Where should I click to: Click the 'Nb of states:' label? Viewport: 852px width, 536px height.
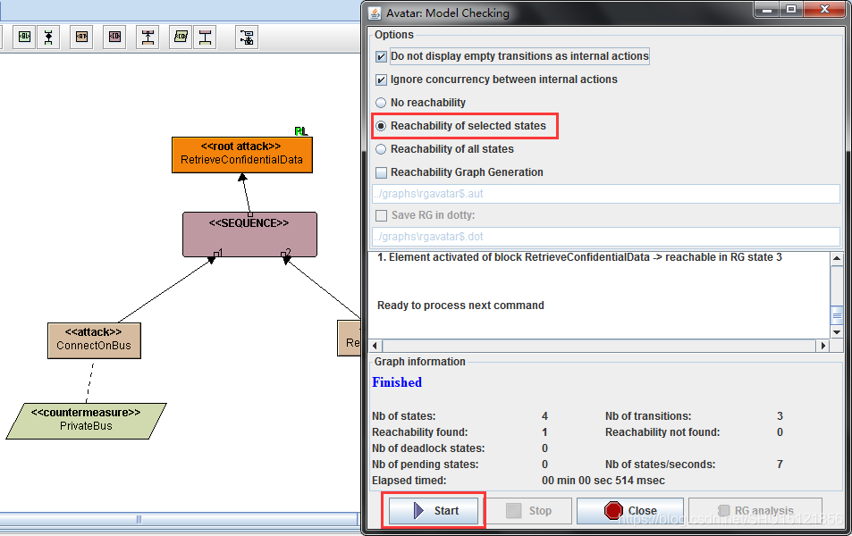(x=404, y=416)
